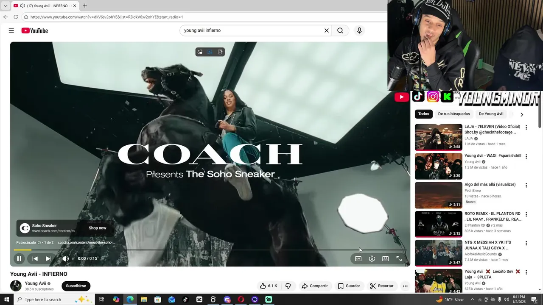Image resolution: width=543 pixels, height=305 pixels.
Task: Click notes icon in video overlay toolbar
Action: coord(220,52)
